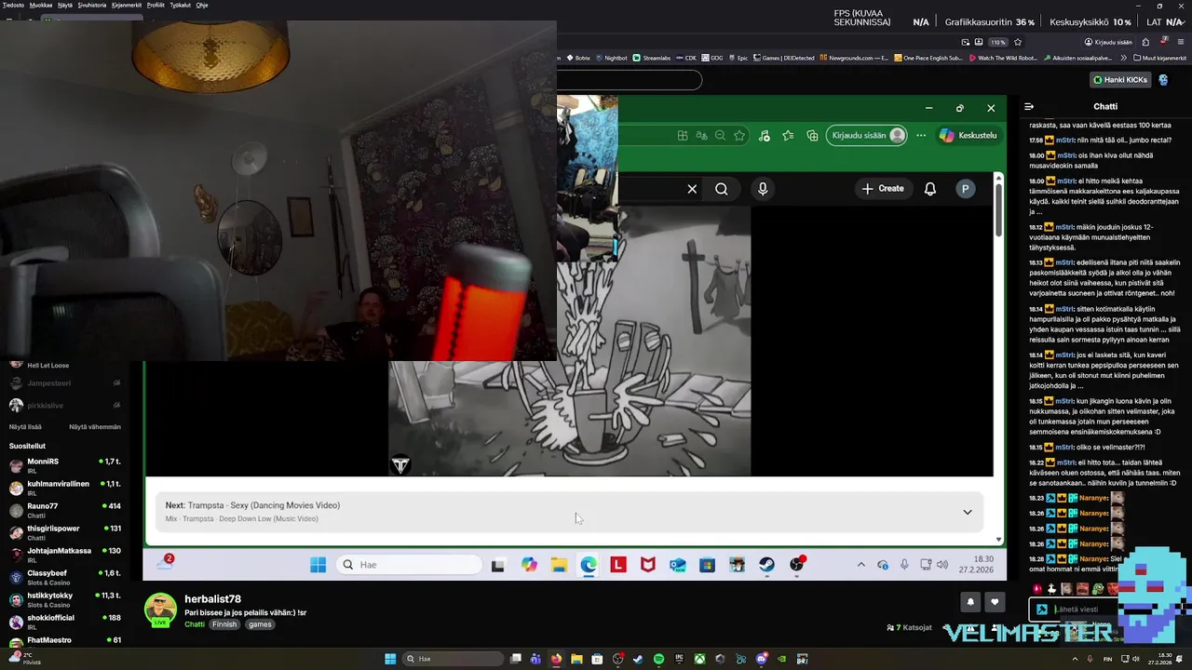Screen dimensions: 1192x670
Task: Open Muut kirjanmerkit folder
Action: click(x=1160, y=58)
